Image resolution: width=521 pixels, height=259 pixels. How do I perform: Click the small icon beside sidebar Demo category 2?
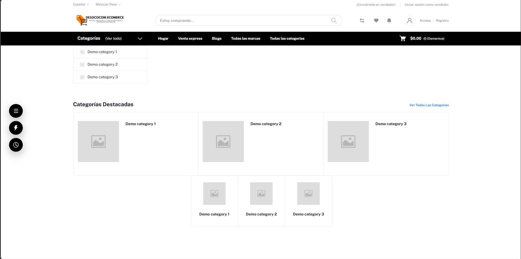(x=82, y=64)
